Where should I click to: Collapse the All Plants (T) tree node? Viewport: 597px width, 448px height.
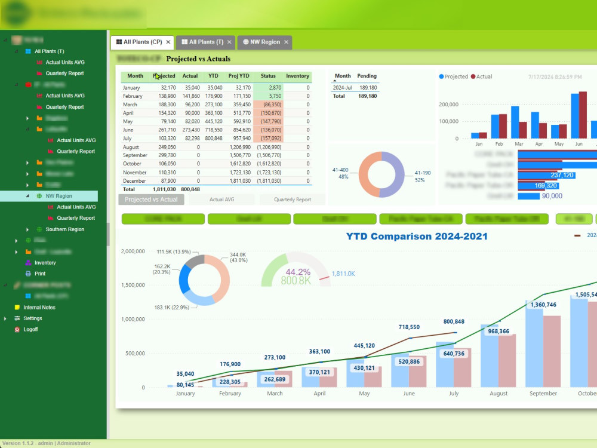pos(16,51)
